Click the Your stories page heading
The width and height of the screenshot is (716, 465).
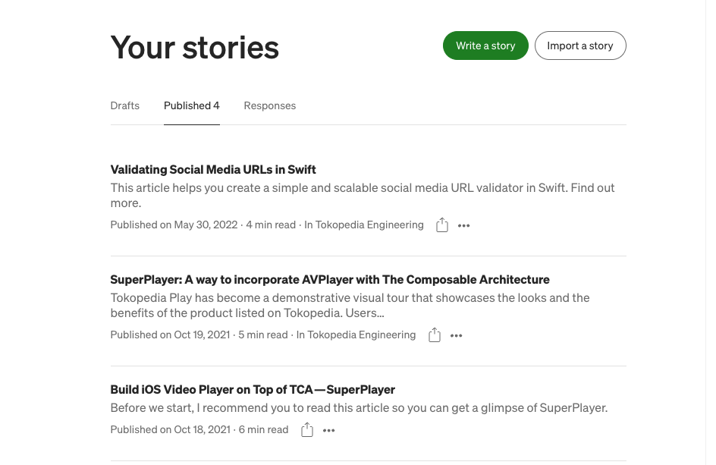coord(194,48)
